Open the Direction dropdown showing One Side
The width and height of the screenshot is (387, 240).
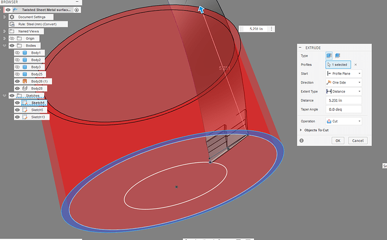click(x=343, y=82)
